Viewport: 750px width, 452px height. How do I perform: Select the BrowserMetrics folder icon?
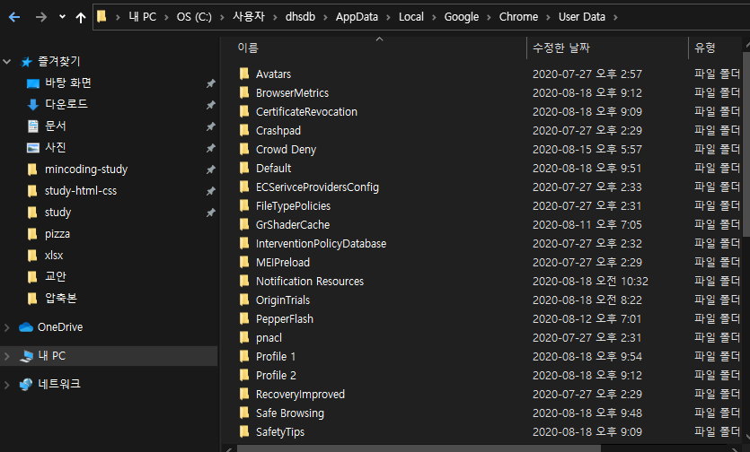click(x=244, y=92)
